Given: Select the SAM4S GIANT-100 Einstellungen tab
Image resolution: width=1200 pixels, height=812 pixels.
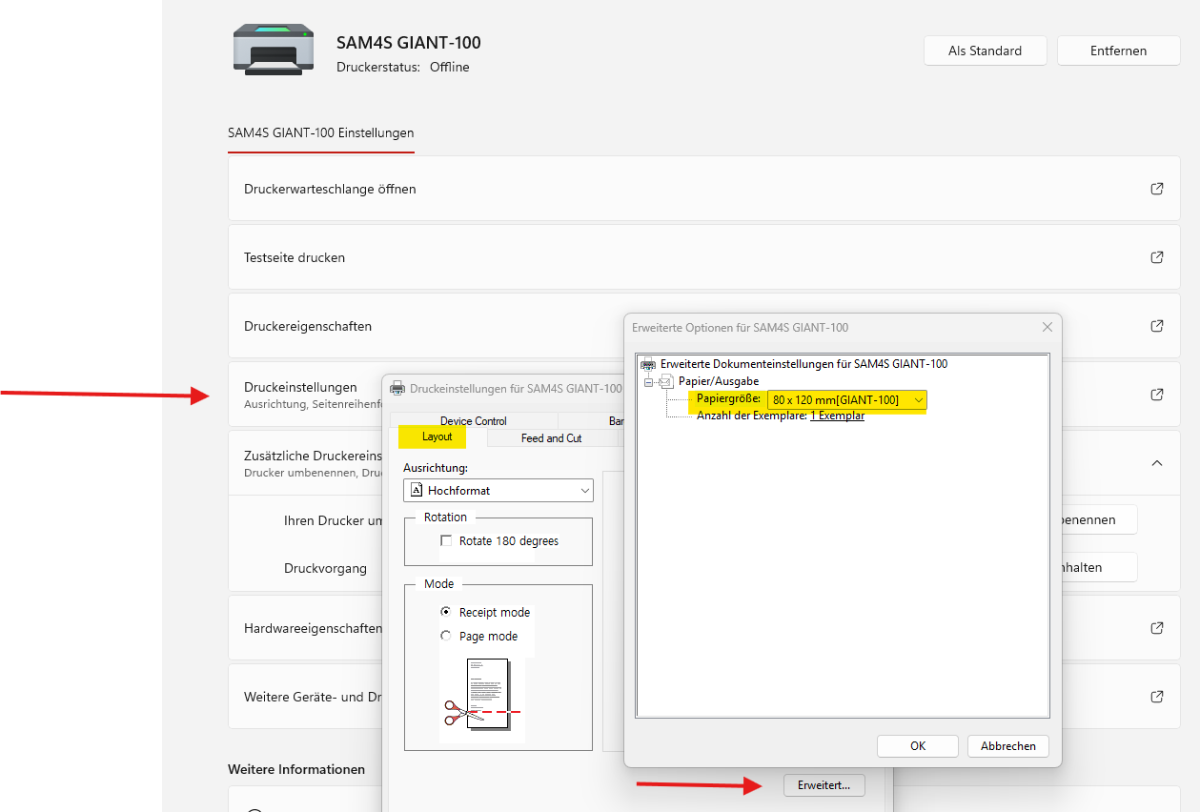Looking at the screenshot, I should tap(321, 133).
